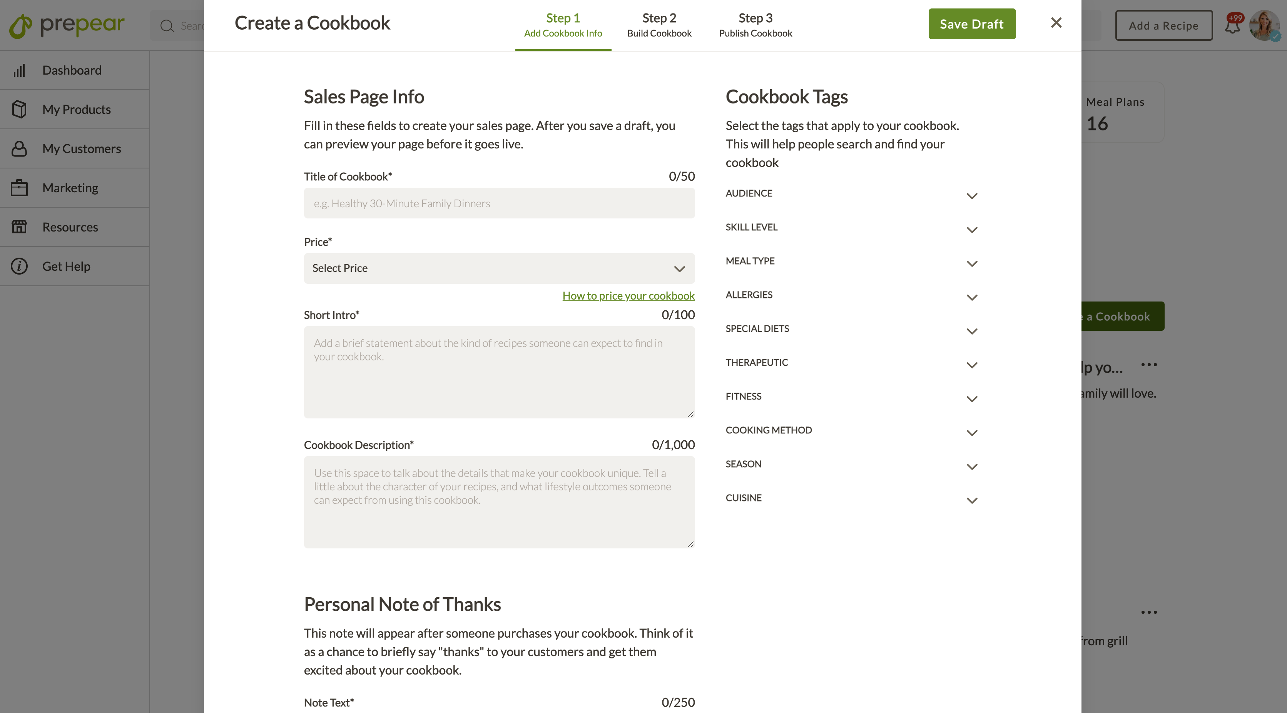Open How to price your cookbook link
The height and width of the screenshot is (713, 1287).
(628, 296)
